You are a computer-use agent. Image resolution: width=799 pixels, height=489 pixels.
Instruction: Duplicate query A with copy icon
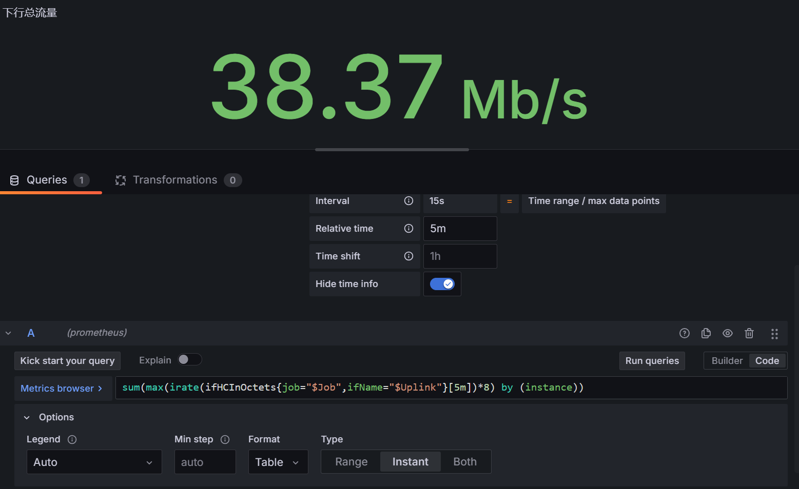[706, 333]
